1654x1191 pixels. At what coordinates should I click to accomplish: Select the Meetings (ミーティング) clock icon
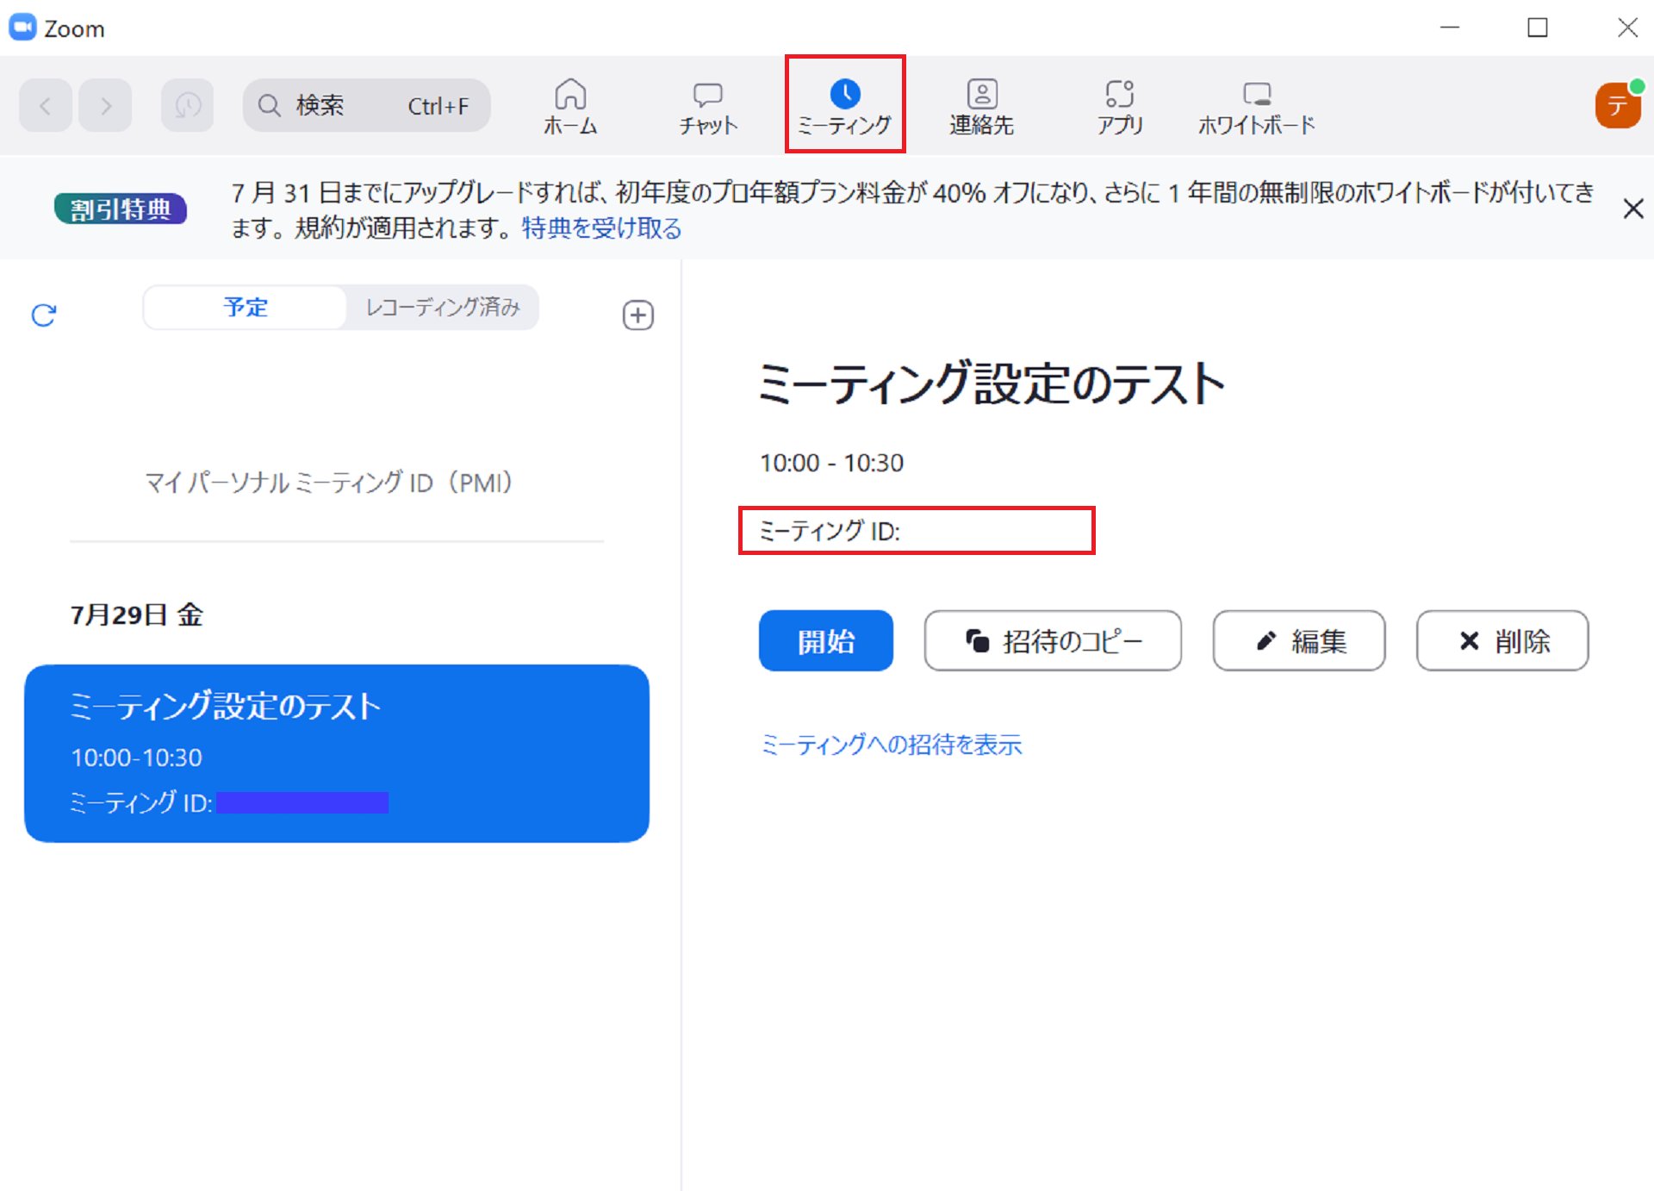pyautogui.click(x=844, y=94)
